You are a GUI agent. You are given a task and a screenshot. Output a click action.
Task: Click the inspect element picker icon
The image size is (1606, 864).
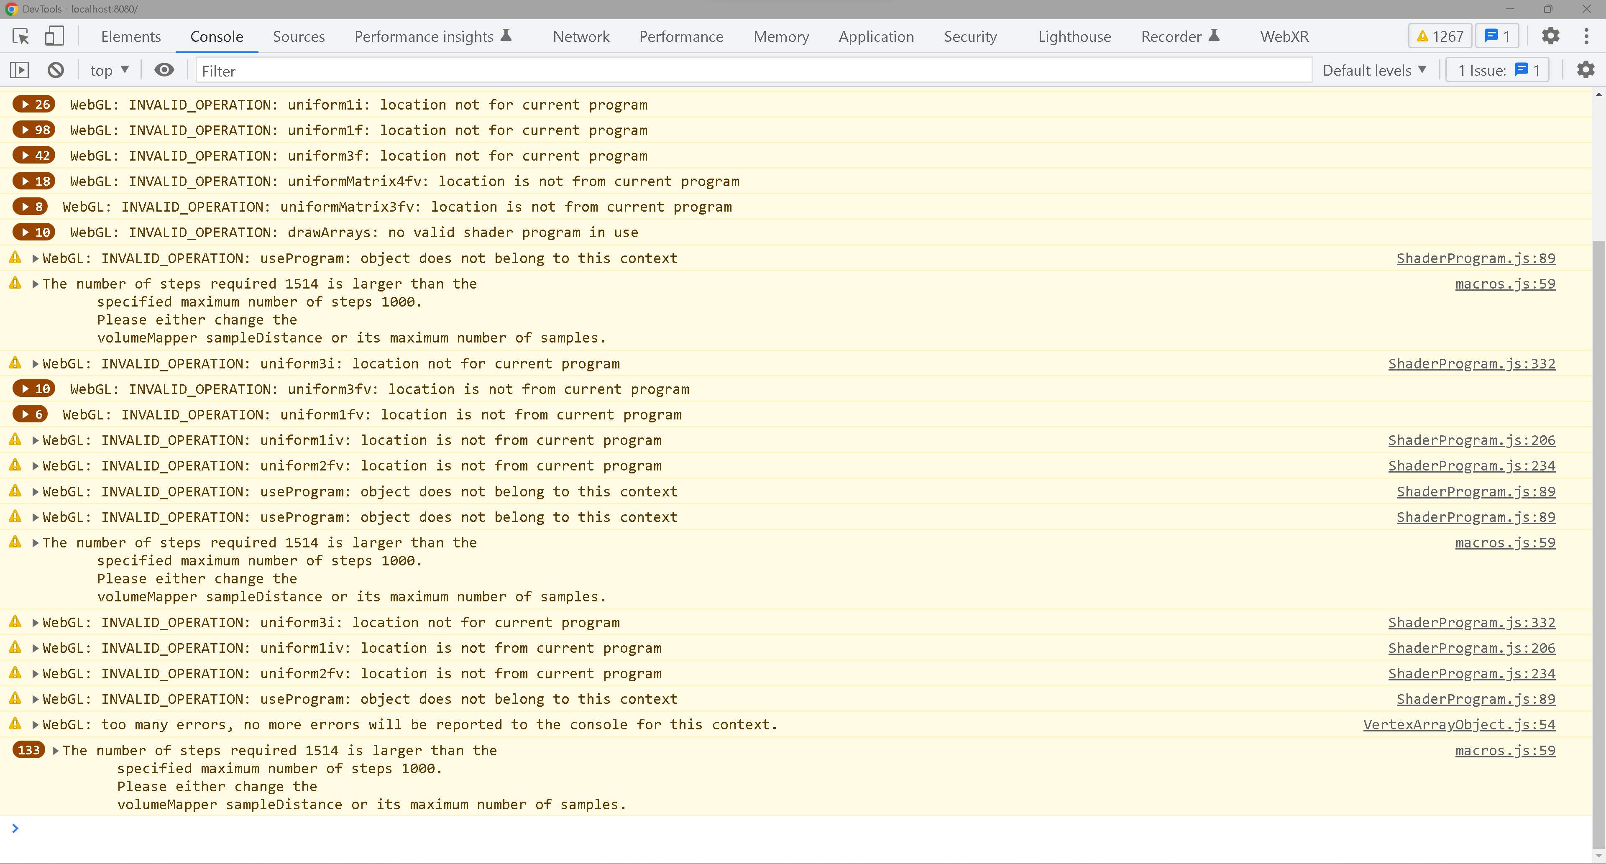pos(20,37)
